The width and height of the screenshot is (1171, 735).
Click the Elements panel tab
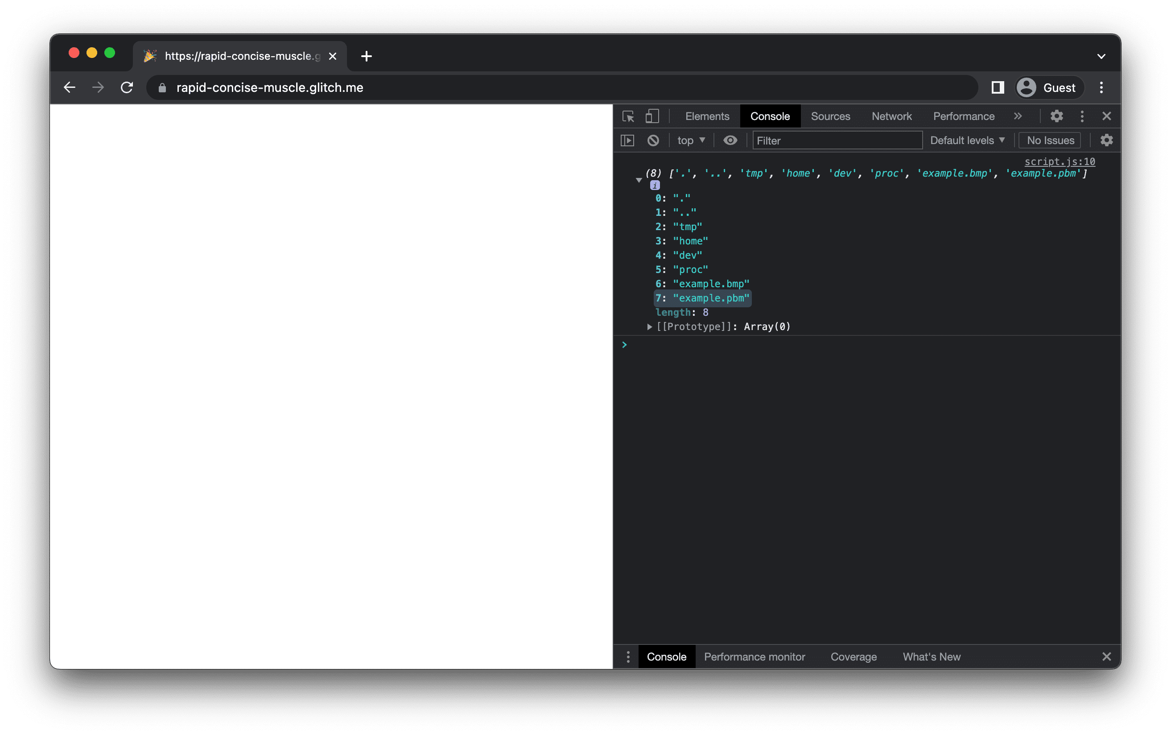tap(706, 116)
